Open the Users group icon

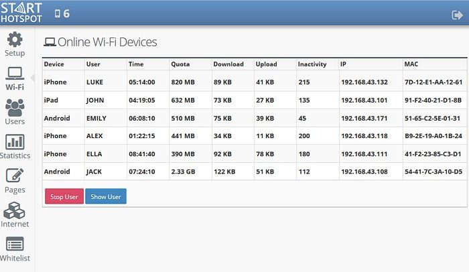[x=15, y=107]
